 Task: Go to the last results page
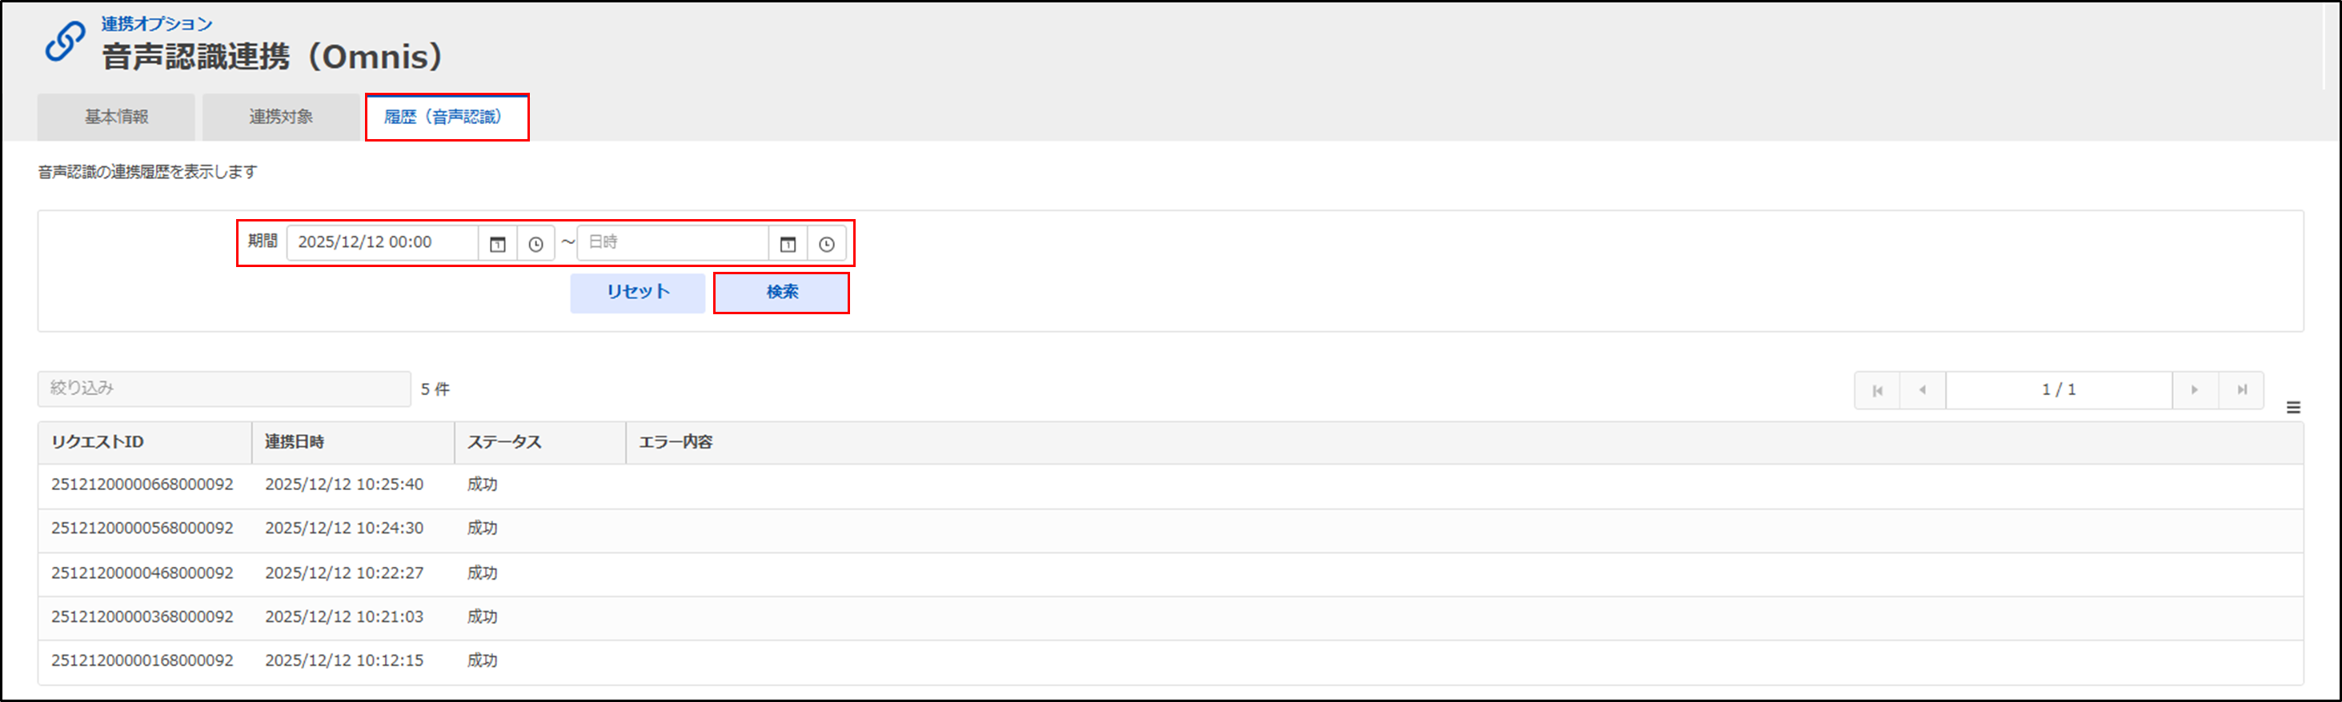pyautogui.click(x=2242, y=390)
